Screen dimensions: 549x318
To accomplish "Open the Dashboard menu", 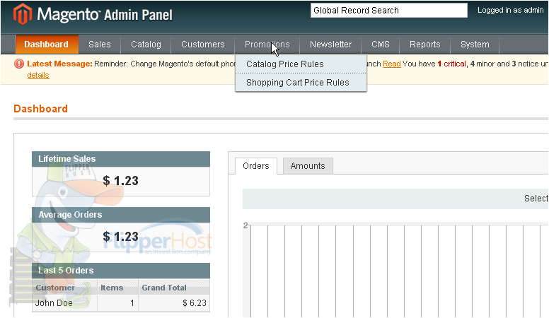I will pos(47,45).
